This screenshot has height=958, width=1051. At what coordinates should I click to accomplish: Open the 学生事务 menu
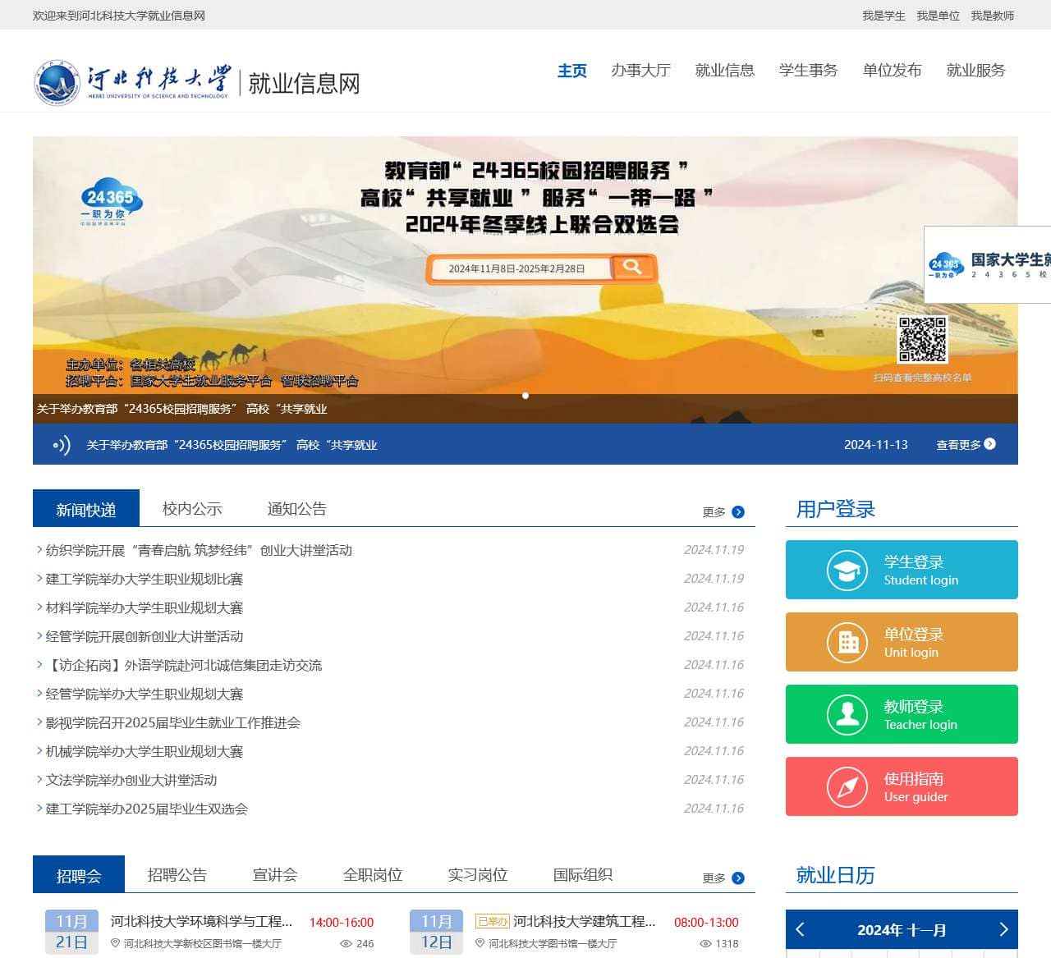pos(809,71)
